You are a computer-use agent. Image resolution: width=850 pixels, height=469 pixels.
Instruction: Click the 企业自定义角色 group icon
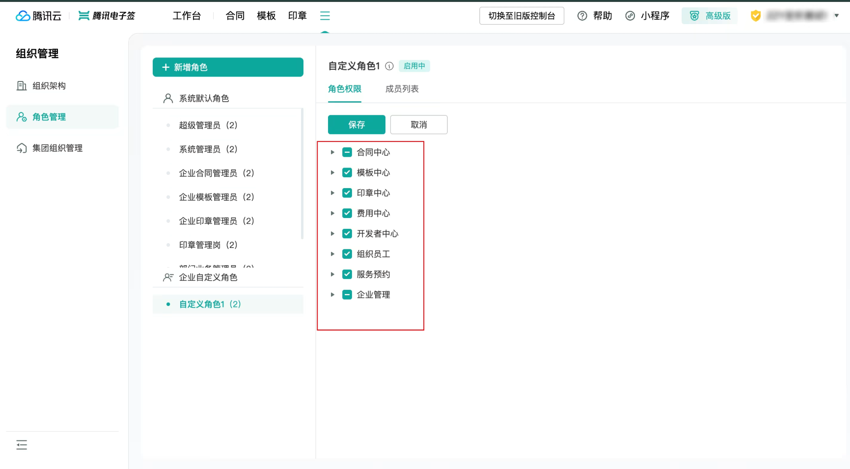click(x=168, y=277)
